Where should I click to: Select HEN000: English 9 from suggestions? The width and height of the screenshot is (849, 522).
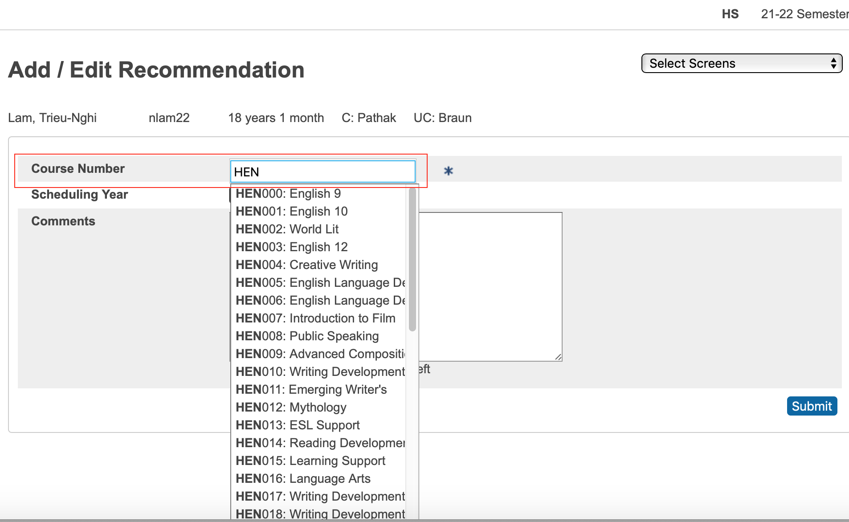(288, 194)
